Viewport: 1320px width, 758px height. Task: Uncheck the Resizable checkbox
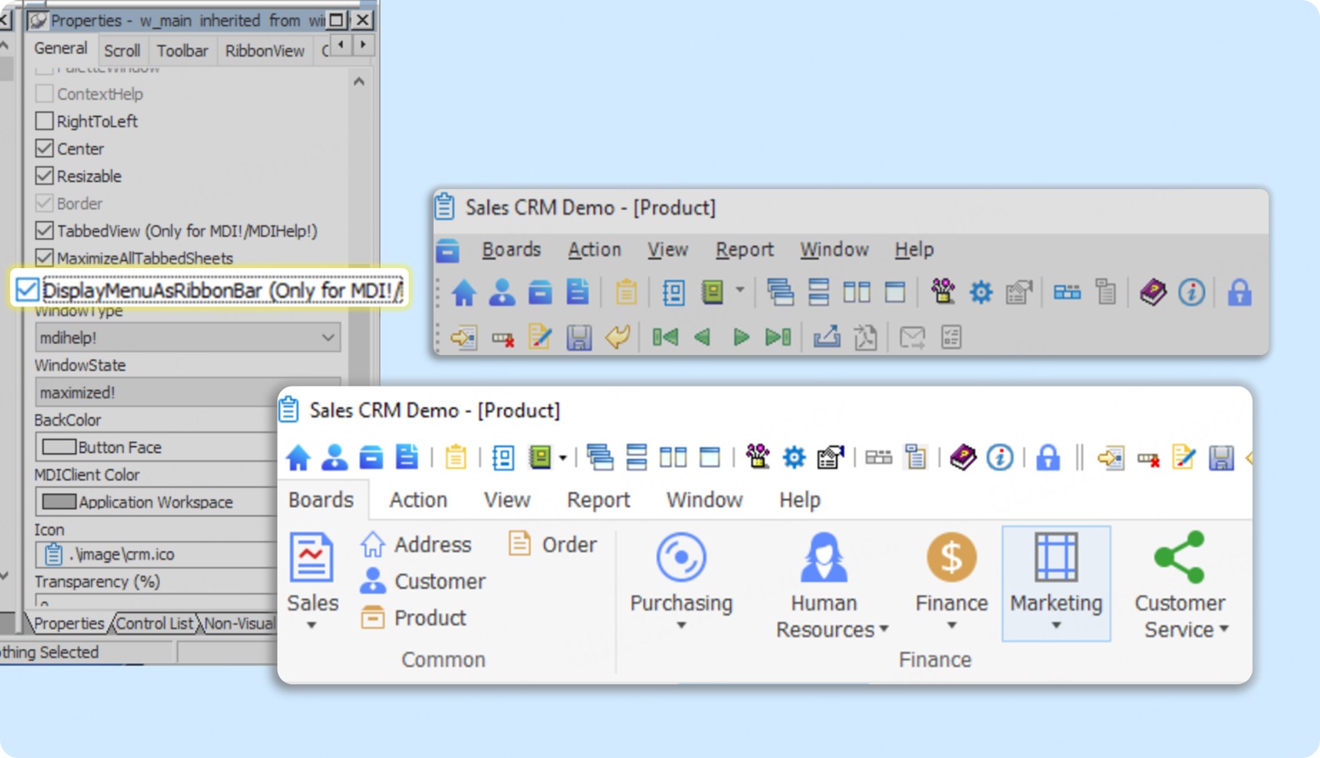[x=45, y=176]
